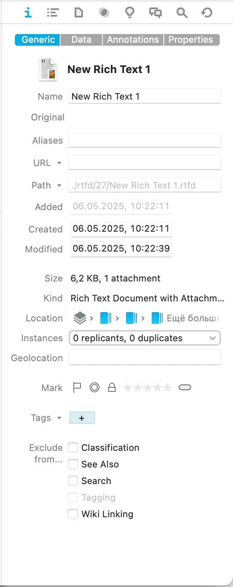The image size is (233, 587).
Task: Add a tag with plus button
Action: (x=82, y=418)
